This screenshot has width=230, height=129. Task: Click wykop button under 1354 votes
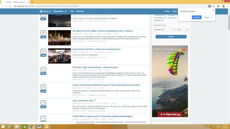[43, 107]
